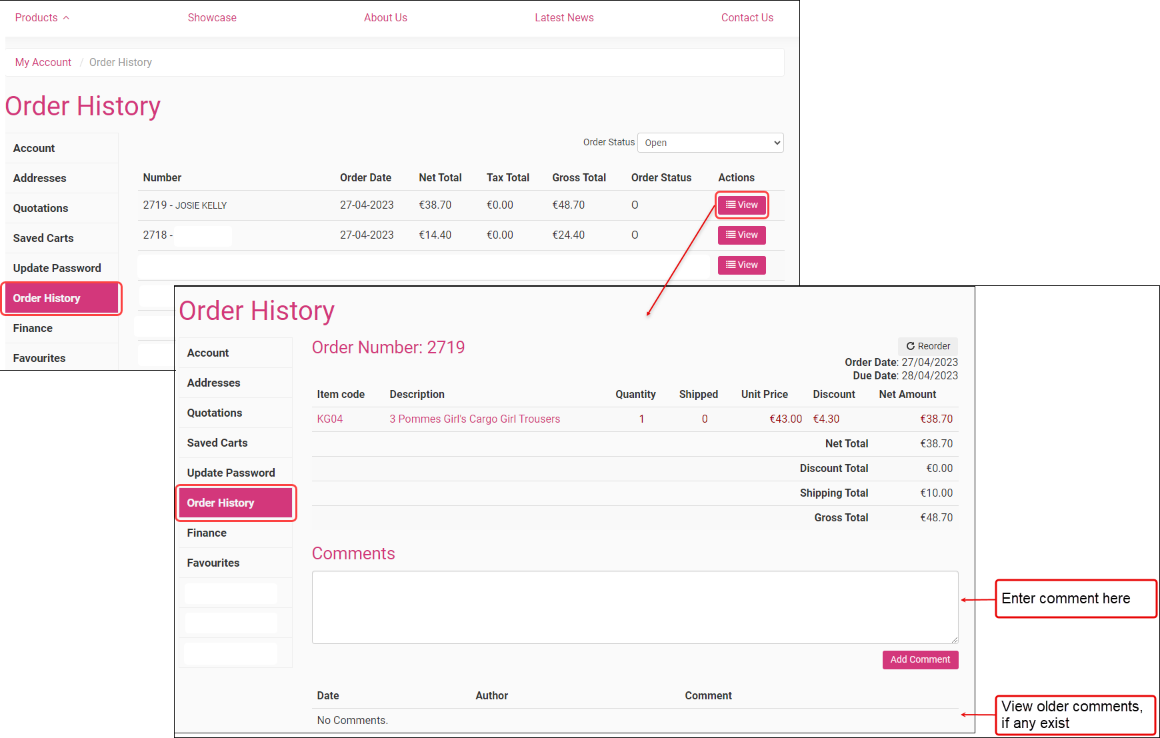1160x738 pixels.
Task: Navigate to Latest News in the top menu
Action: [564, 17]
